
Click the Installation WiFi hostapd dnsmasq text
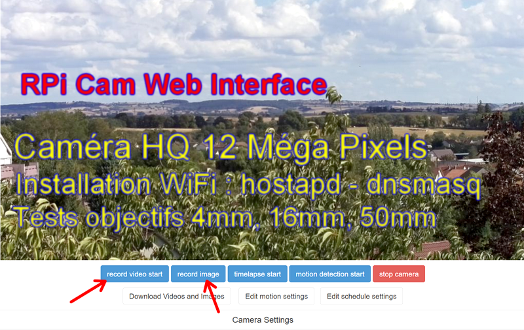[x=248, y=185]
